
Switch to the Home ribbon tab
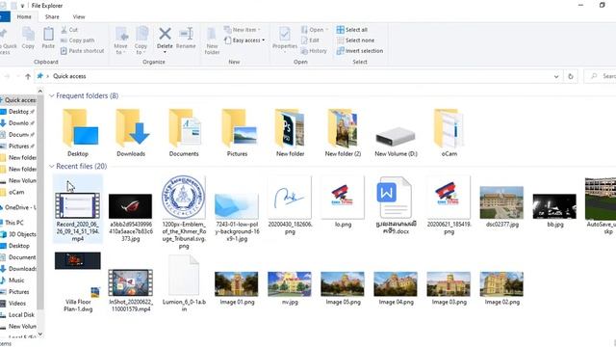click(x=24, y=17)
